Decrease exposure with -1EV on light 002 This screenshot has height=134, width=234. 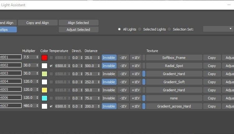click(x=123, y=66)
